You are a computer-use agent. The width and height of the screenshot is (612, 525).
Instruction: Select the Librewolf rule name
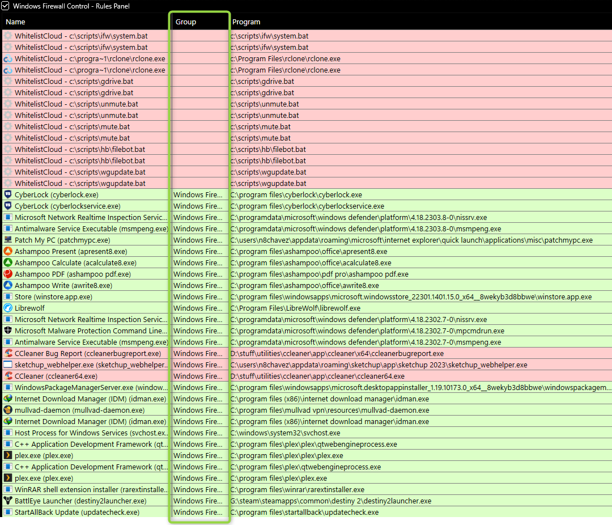click(29, 308)
